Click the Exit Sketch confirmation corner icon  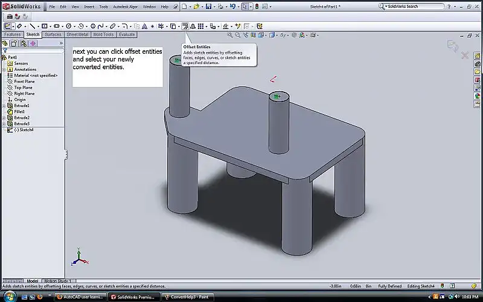coord(452,45)
